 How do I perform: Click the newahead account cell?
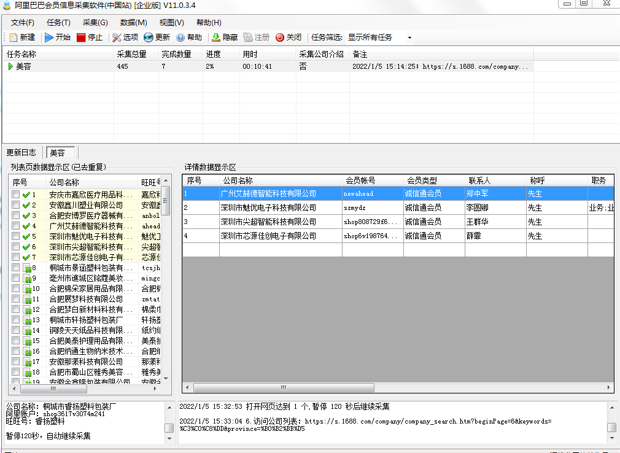[x=373, y=194]
